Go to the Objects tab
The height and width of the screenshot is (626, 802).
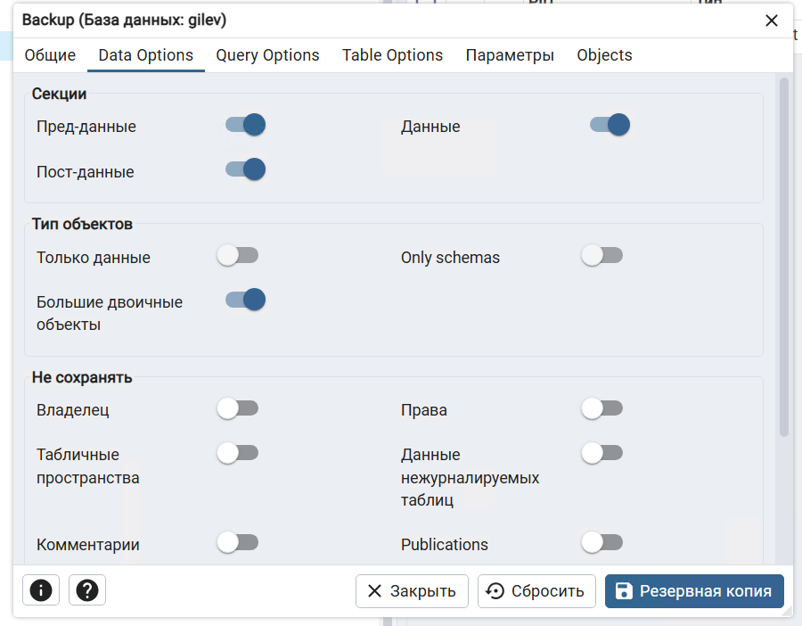click(604, 55)
